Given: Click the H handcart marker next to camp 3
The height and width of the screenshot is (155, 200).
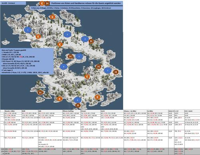Looking at the screenshot, I should (x=91, y=41).
